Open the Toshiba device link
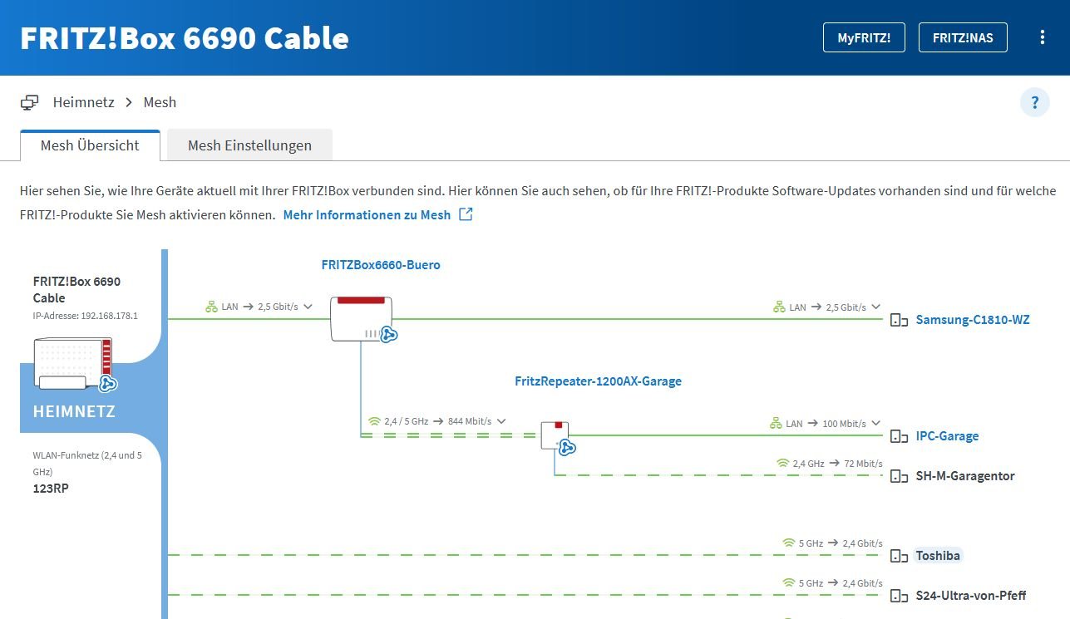The height and width of the screenshot is (619, 1070). (x=938, y=556)
